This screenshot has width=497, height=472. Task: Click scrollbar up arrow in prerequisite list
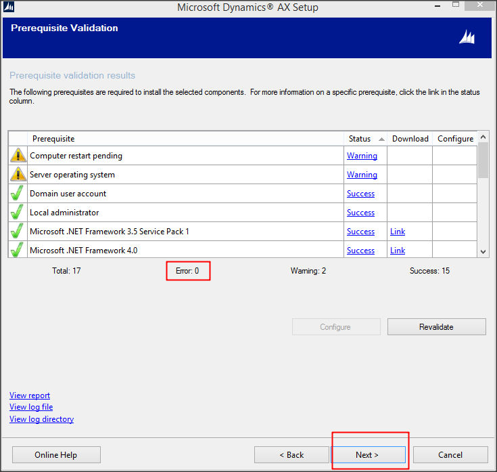tap(483, 137)
